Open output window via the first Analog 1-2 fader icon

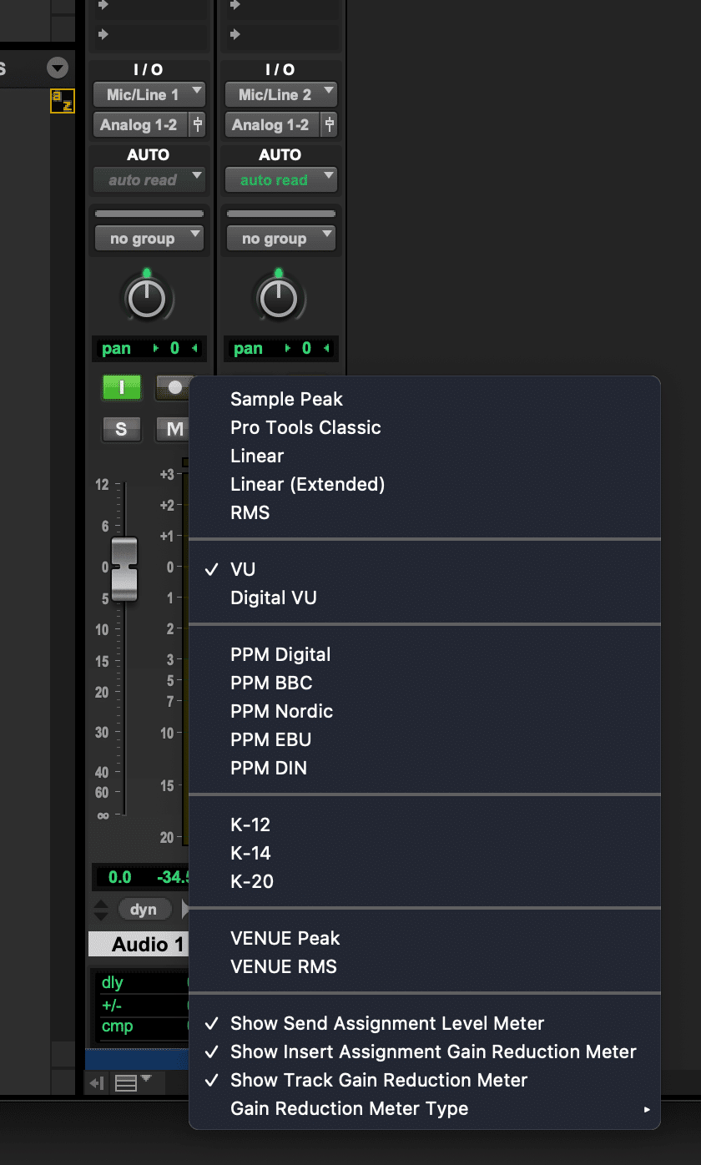click(x=198, y=125)
